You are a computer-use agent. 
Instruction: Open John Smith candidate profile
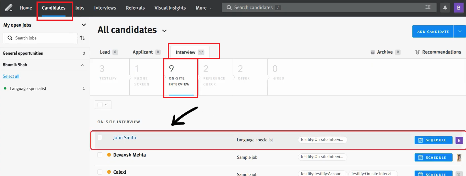(x=124, y=137)
